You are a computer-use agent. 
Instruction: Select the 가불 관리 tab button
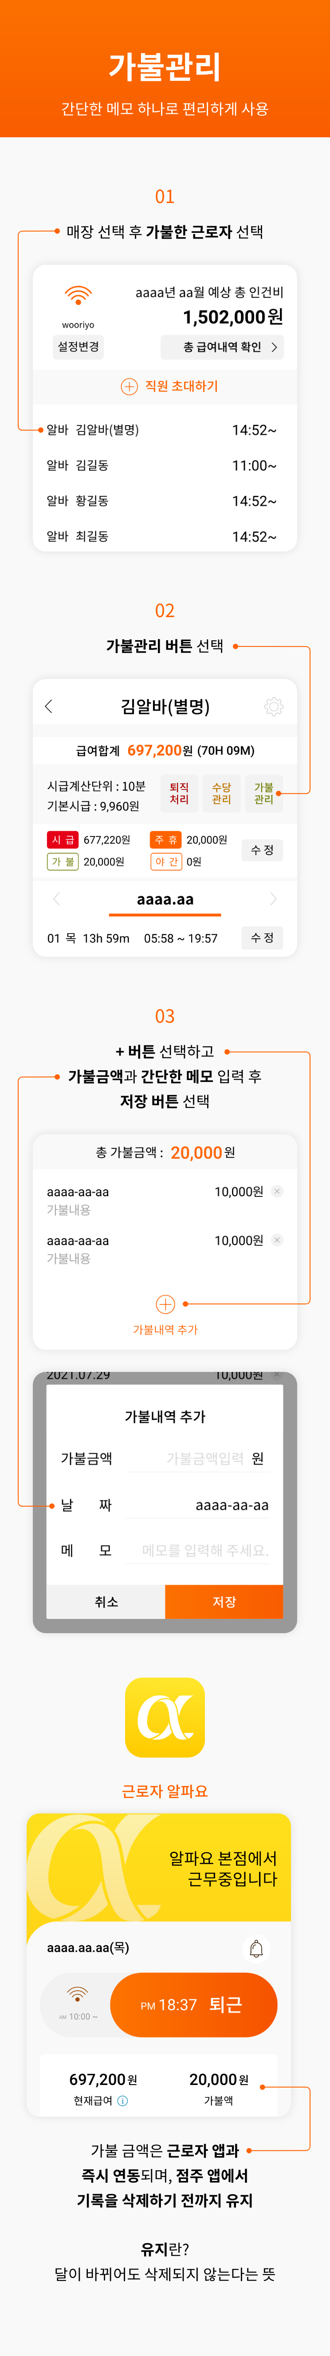point(264,793)
